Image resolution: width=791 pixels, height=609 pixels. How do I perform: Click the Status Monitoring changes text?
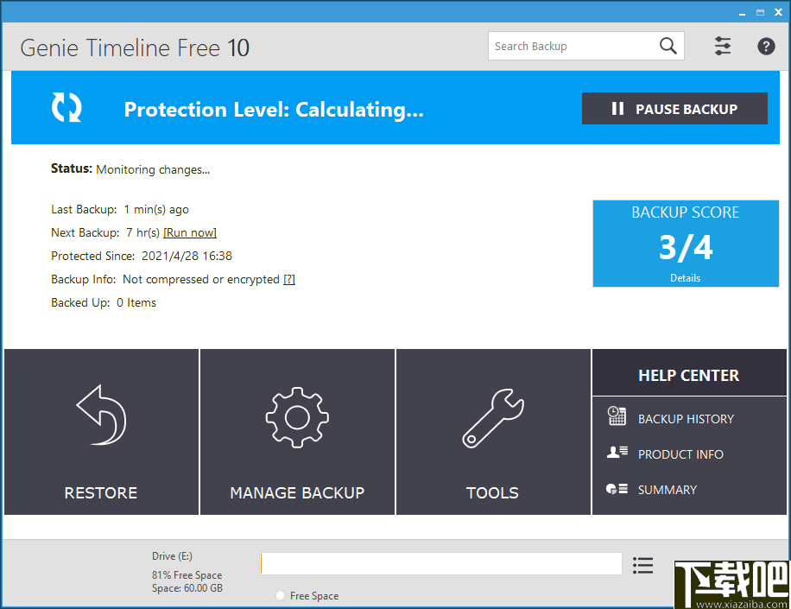point(130,169)
